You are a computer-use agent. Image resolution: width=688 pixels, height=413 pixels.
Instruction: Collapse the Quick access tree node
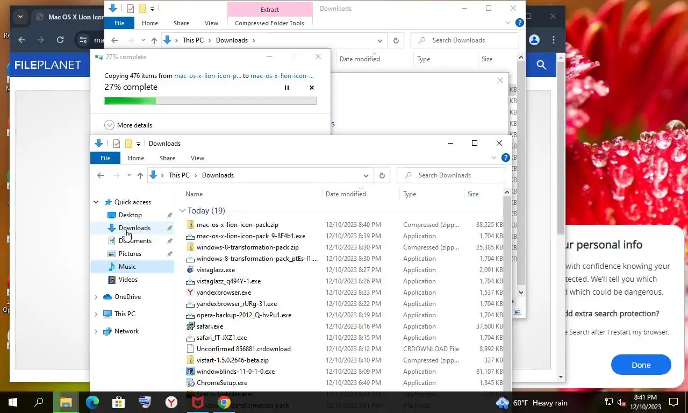click(96, 202)
